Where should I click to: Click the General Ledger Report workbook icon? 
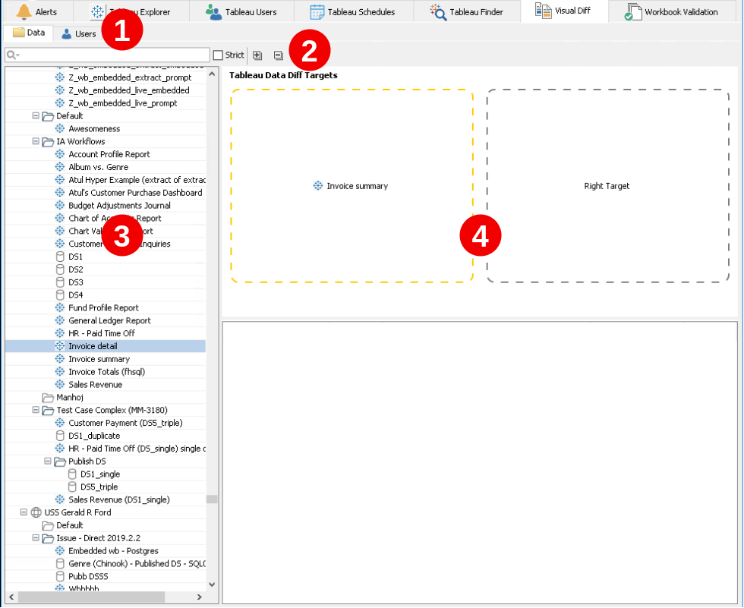(60, 320)
